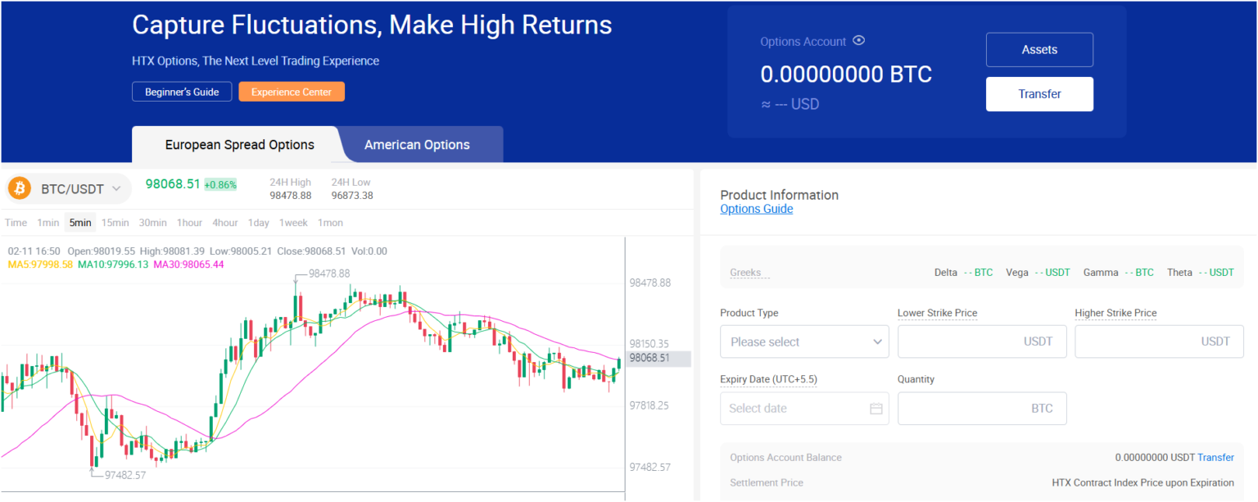Select the 30min chart interval
The height and width of the screenshot is (502, 1258).
point(152,223)
